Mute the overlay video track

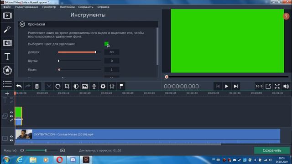[x=11, y=116]
